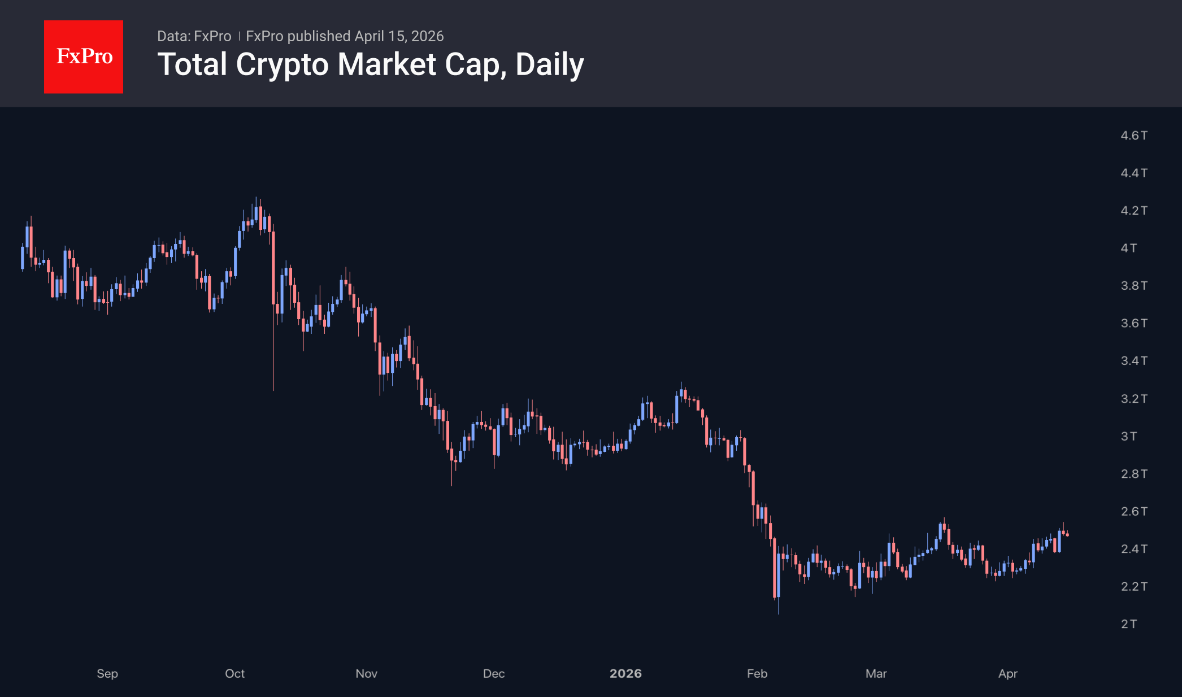The height and width of the screenshot is (697, 1182).
Task: Select the Dec label on time axis
Action: pyautogui.click(x=494, y=673)
